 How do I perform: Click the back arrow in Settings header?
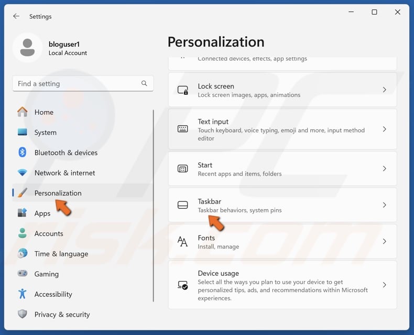point(16,16)
